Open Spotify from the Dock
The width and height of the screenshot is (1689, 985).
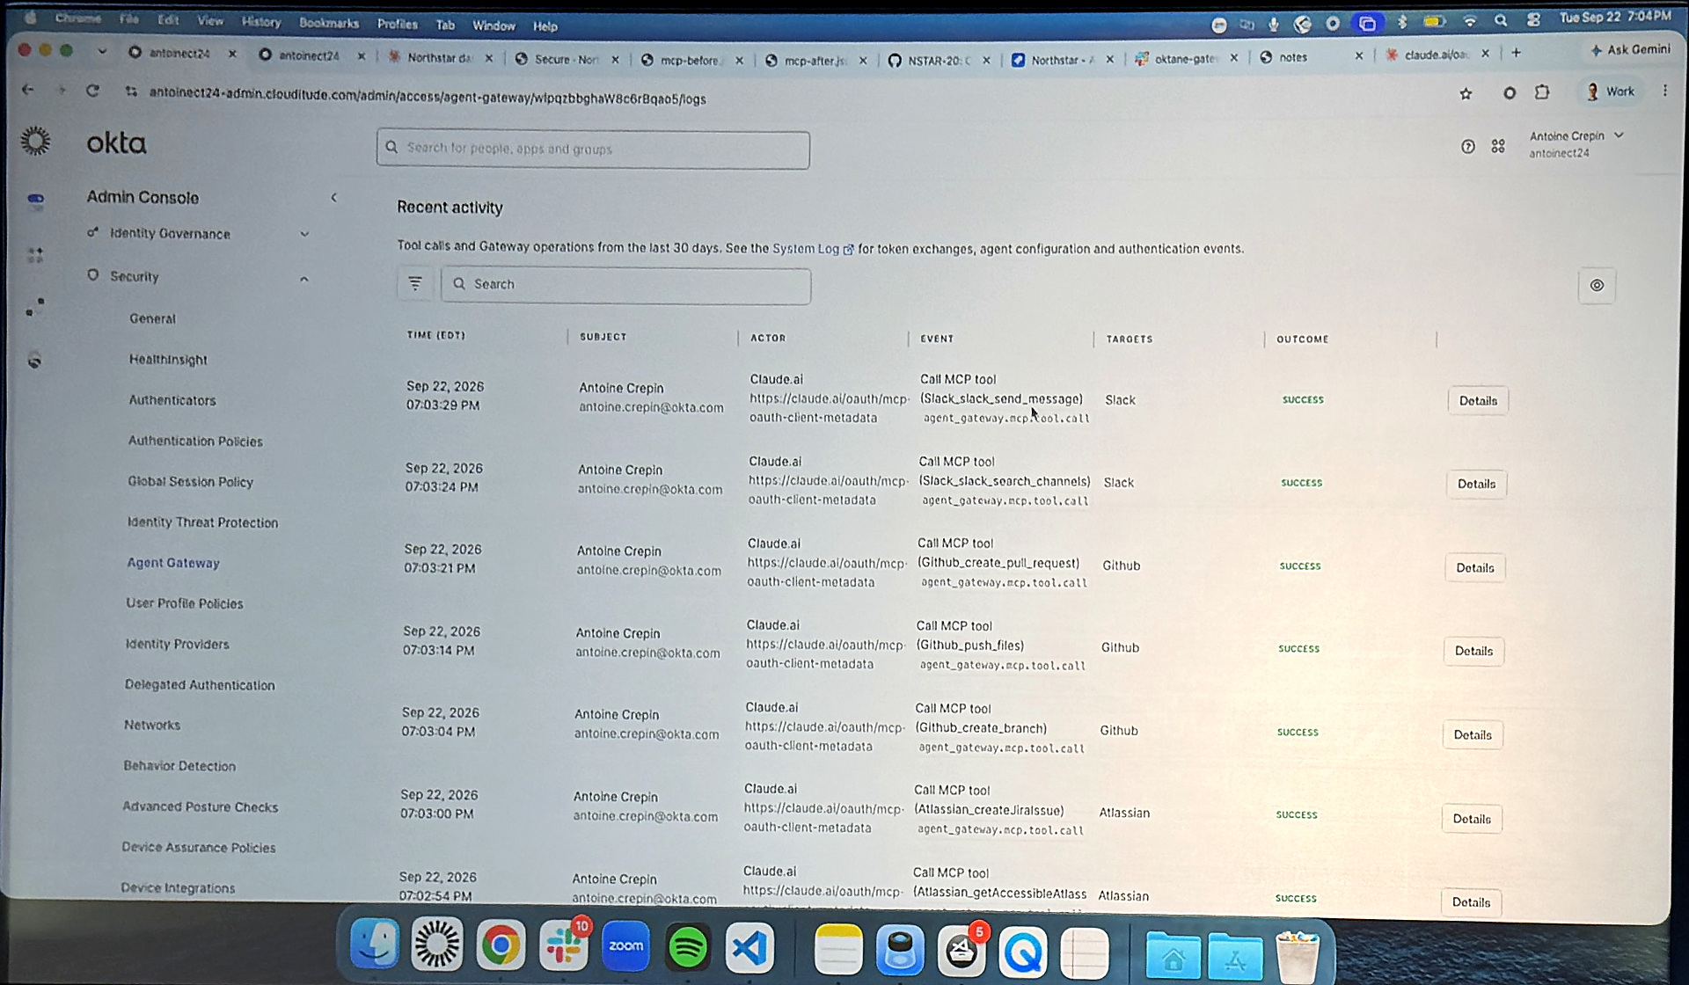coord(688,947)
